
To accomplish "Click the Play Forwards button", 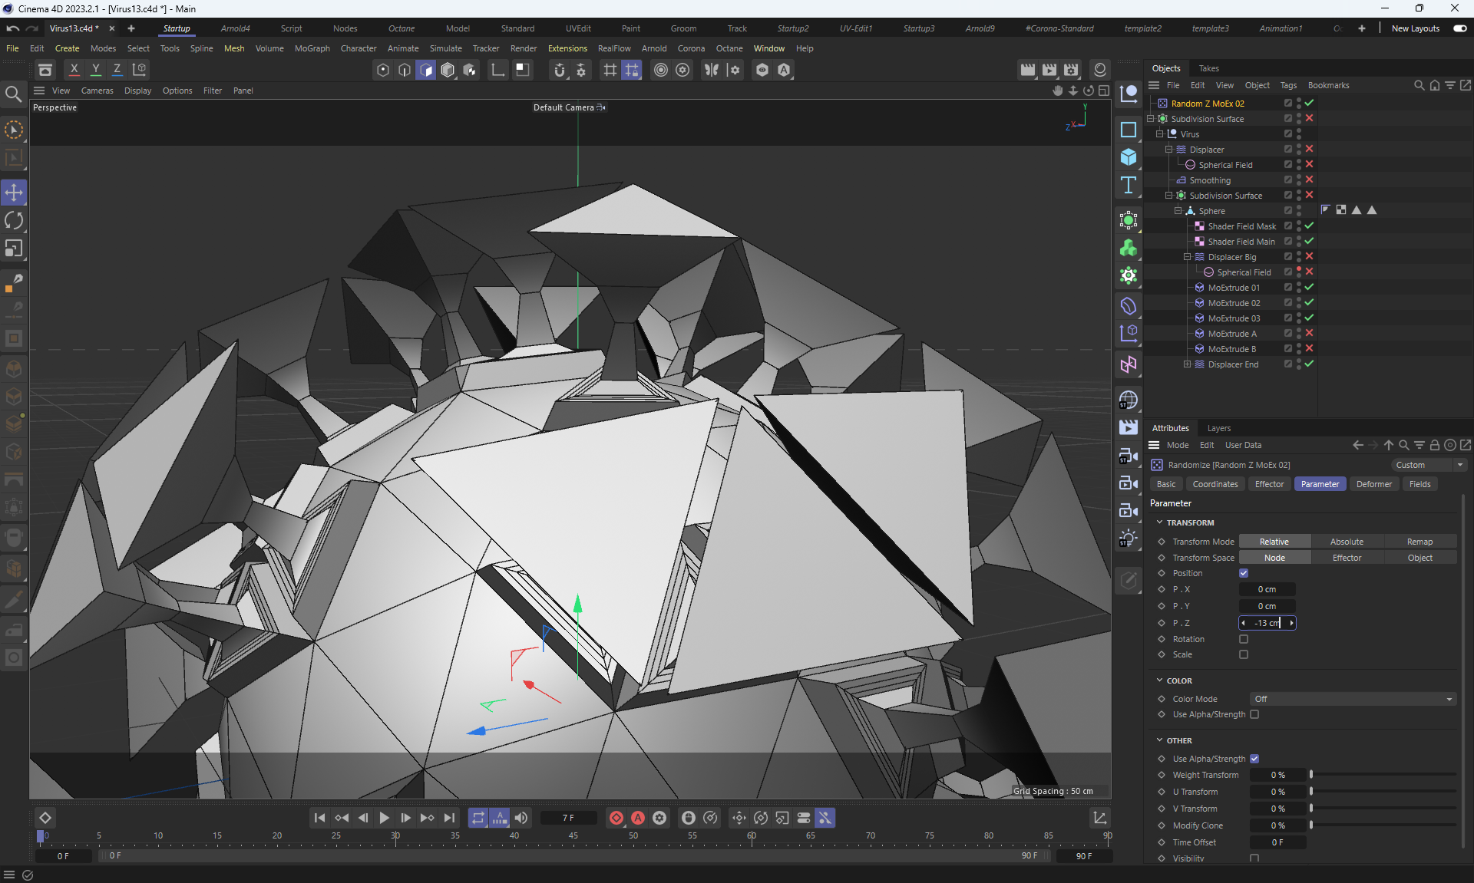I will pos(384,818).
